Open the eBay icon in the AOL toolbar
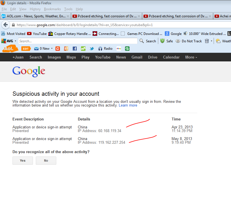The image size is (231, 198). click(x=119, y=49)
